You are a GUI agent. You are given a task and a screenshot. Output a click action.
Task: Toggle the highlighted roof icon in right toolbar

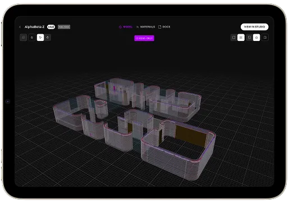[256, 38]
